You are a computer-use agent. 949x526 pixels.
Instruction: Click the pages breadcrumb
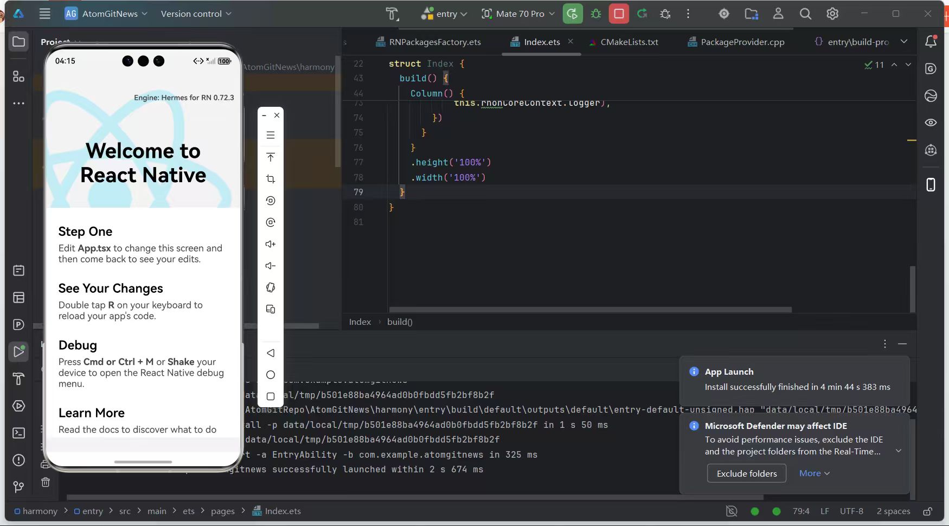pos(223,511)
